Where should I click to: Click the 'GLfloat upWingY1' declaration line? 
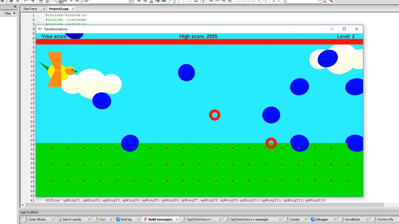click(186, 200)
